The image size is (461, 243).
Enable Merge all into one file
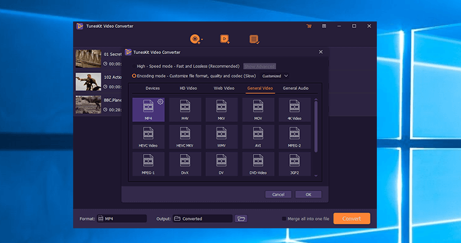tap(284, 219)
